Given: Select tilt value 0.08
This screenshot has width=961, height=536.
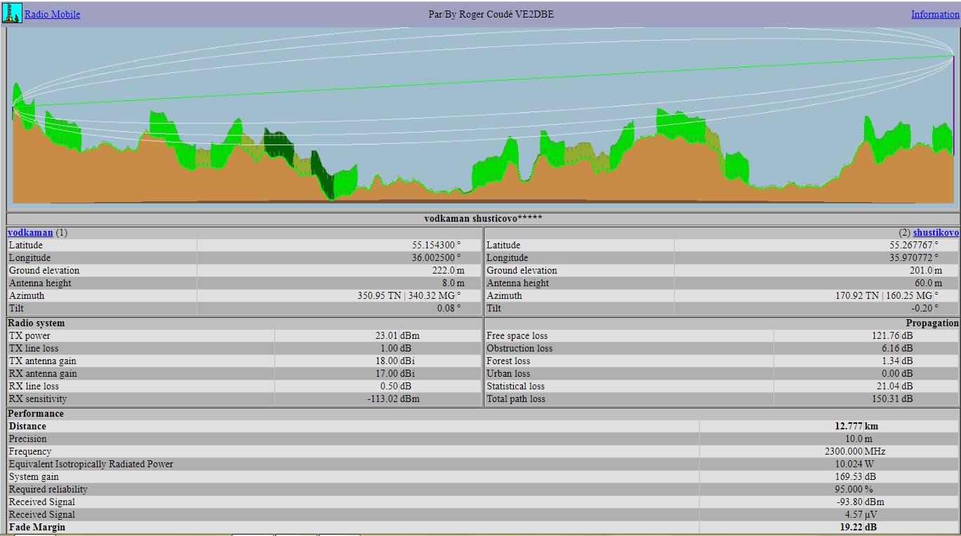Looking at the screenshot, I should pos(446,308).
